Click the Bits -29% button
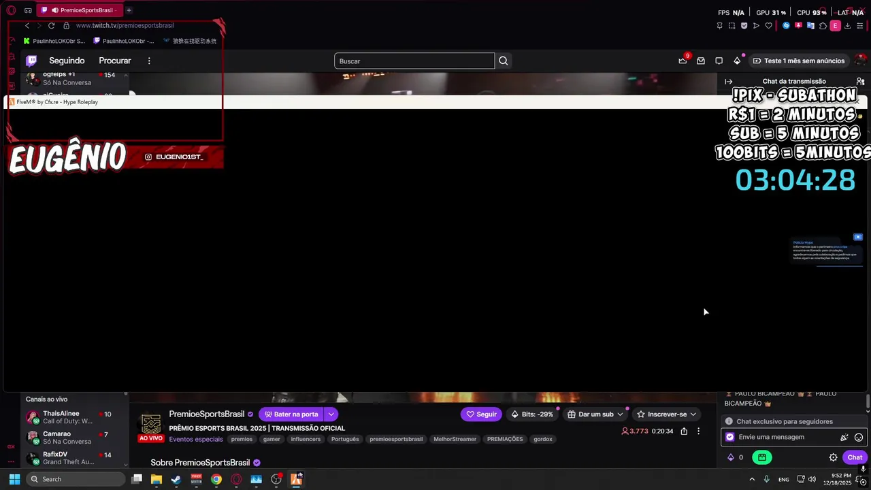The image size is (871, 490). coord(532,414)
